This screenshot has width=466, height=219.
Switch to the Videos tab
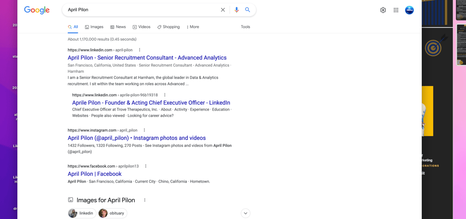[x=142, y=27]
